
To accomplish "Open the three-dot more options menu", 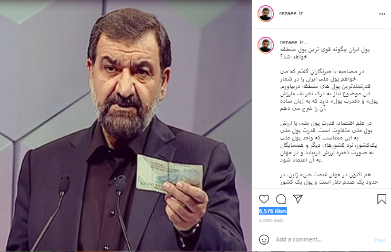I will (382, 14).
